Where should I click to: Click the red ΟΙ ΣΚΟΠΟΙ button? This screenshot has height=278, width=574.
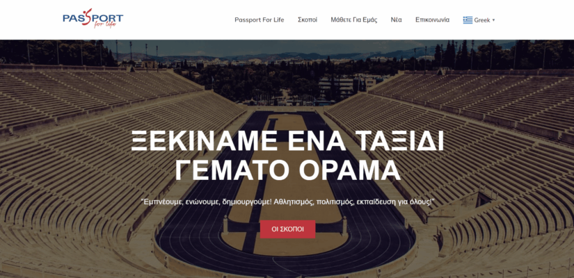click(288, 229)
